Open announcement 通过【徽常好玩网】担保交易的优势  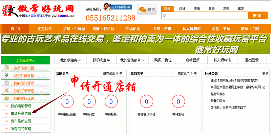[234, 80]
